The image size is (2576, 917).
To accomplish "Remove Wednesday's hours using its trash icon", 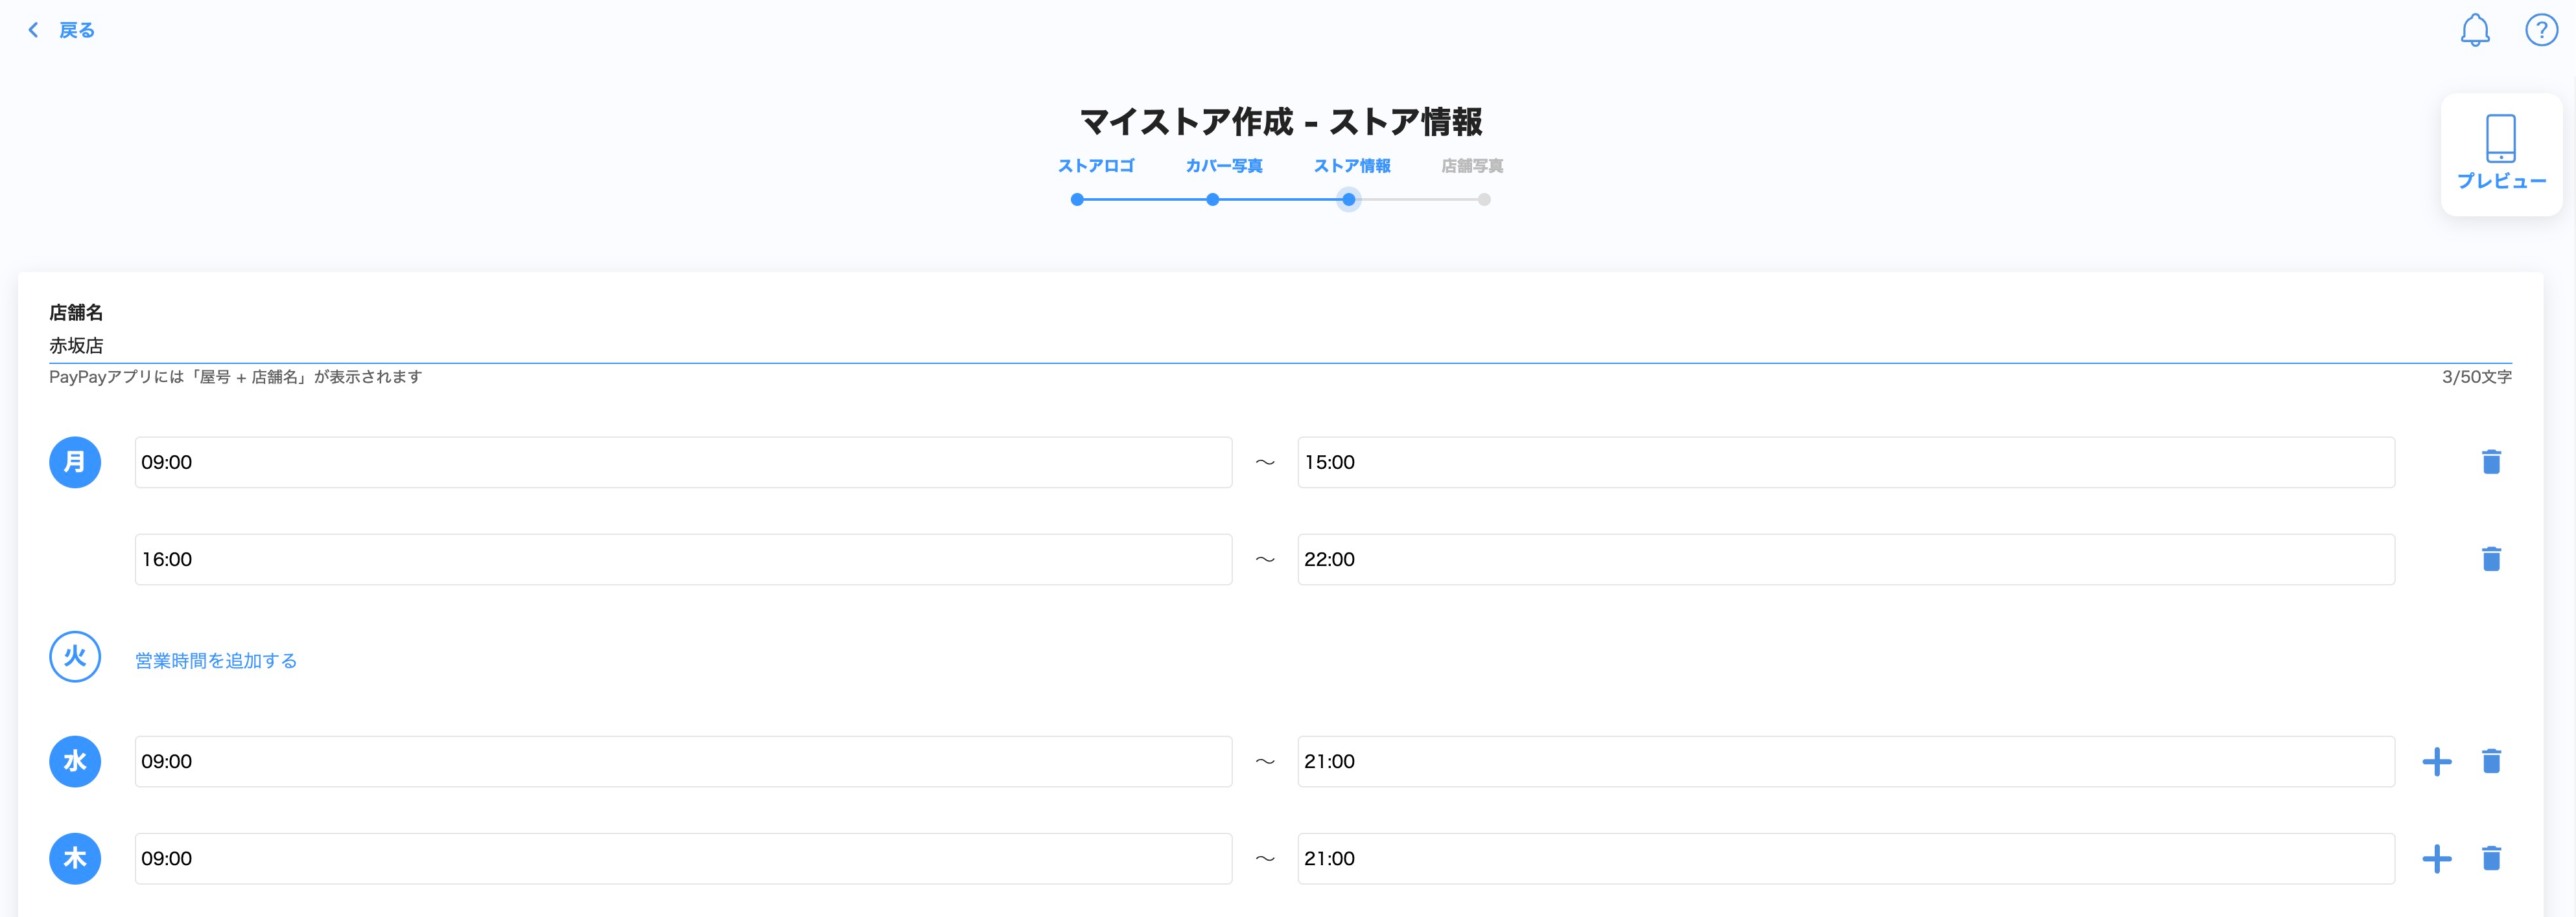I will point(2491,760).
